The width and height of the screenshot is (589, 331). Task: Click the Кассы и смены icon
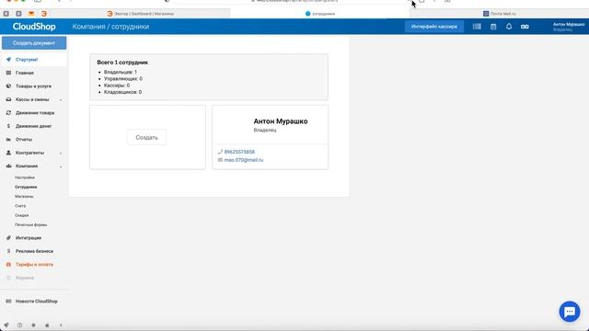[8, 99]
